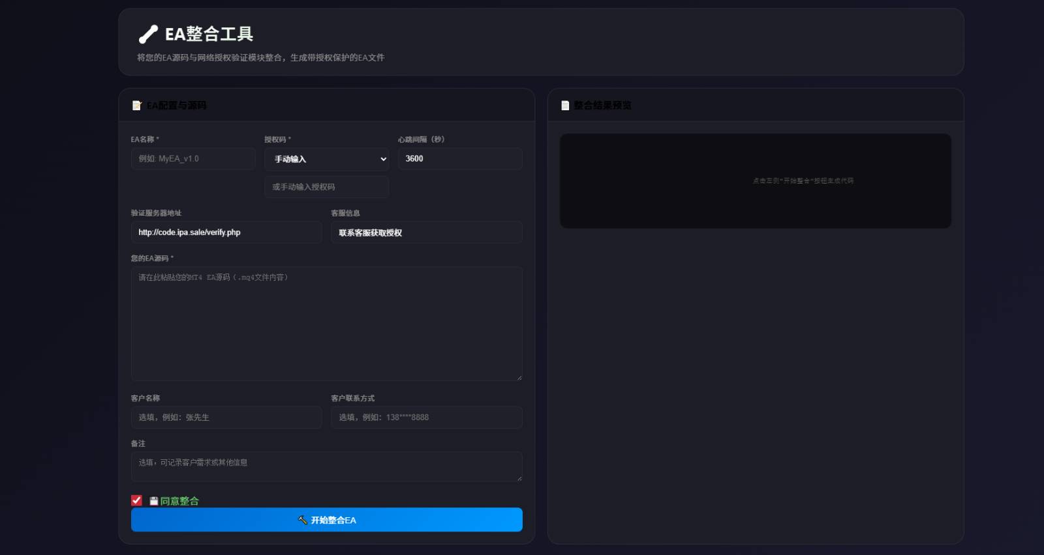Viewport: 1044px width, 555px height.
Task: Click the "验证服务器地址" label
Action: tap(157, 213)
